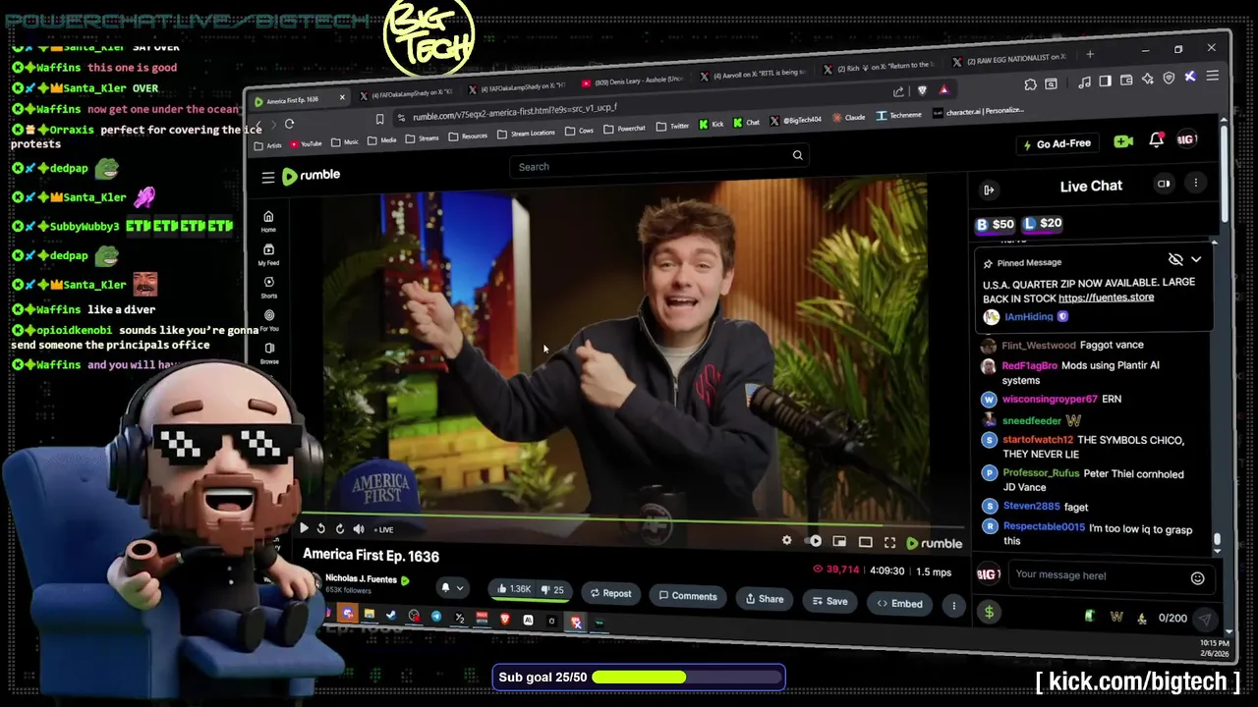Click the green go-live camera icon
The width and height of the screenshot is (1258, 707).
click(x=1123, y=142)
